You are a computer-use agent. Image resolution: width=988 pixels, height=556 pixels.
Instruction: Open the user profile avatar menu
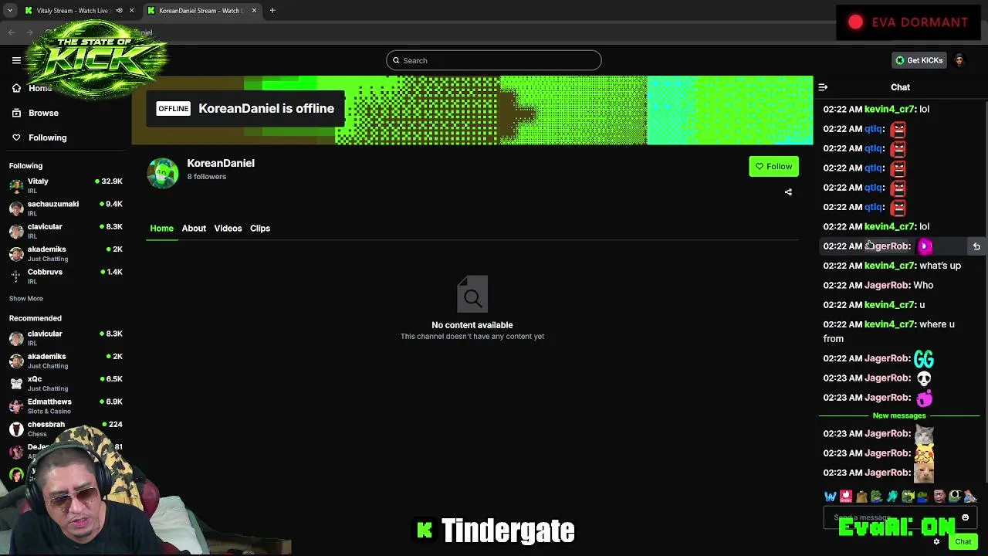point(959,60)
